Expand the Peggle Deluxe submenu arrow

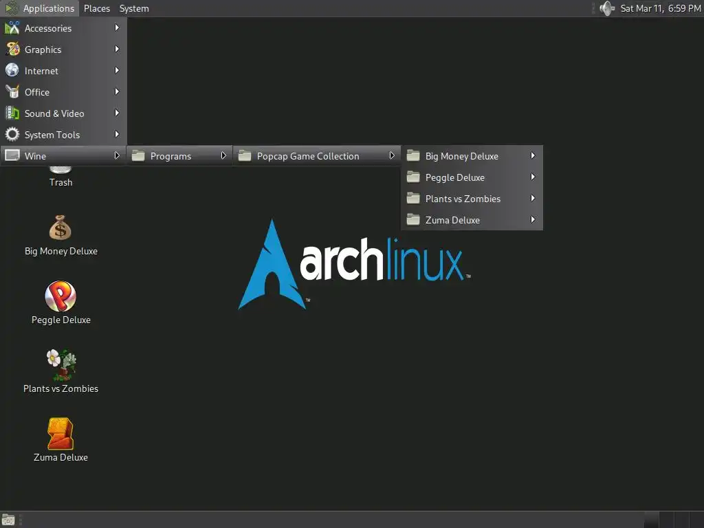(533, 177)
